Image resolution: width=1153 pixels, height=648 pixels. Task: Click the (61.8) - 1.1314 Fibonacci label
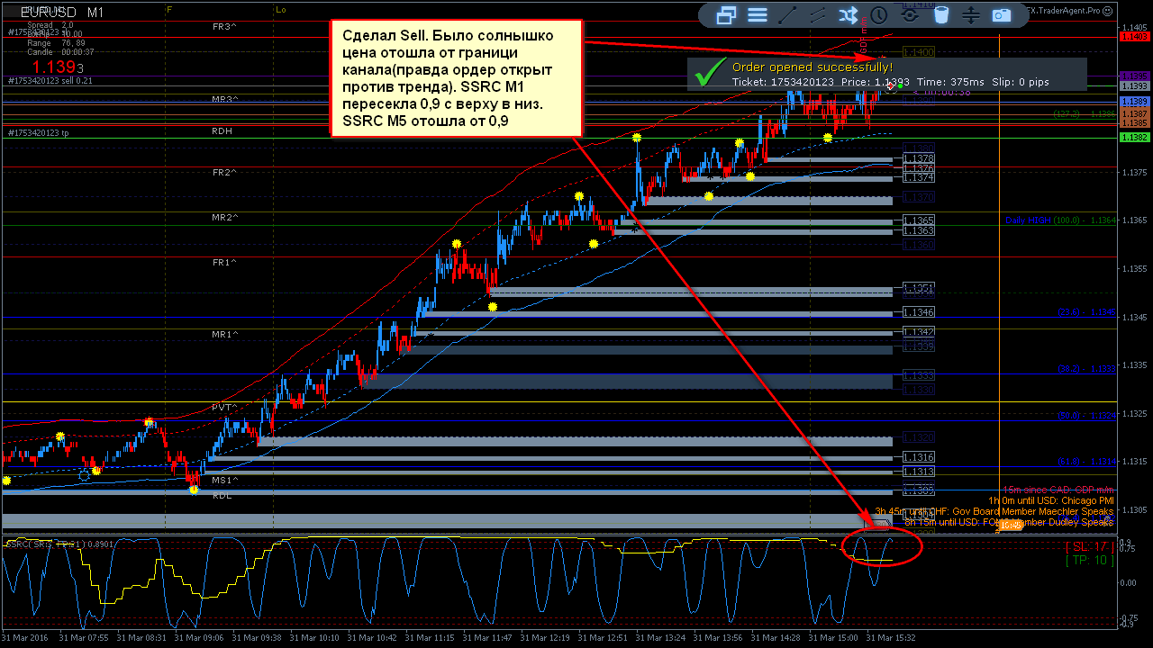[x=1087, y=462]
